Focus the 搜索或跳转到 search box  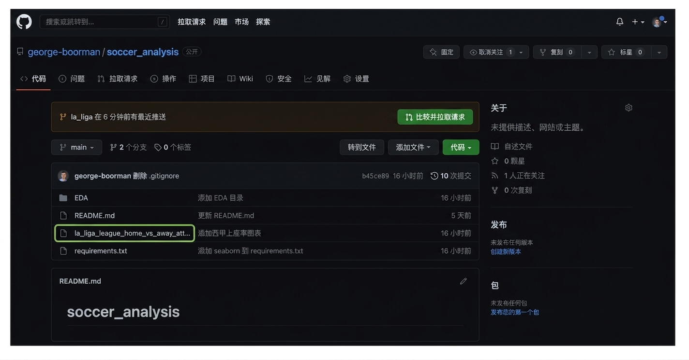(105, 22)
